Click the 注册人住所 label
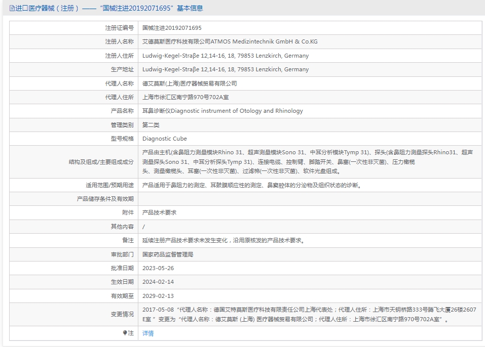Viewport: 485px width, 347px height. coord(120,56)
